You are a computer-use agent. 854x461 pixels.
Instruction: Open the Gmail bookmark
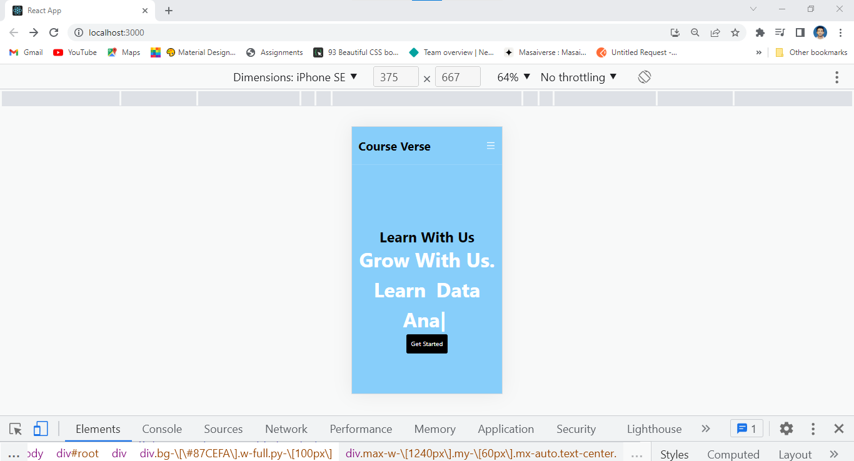click(25, 52)
